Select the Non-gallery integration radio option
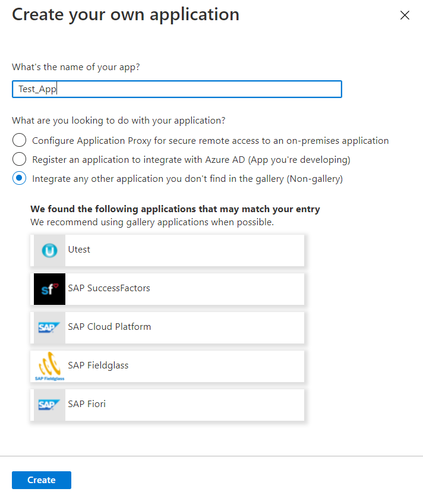 pyautogui.click(x=20, y=178)
